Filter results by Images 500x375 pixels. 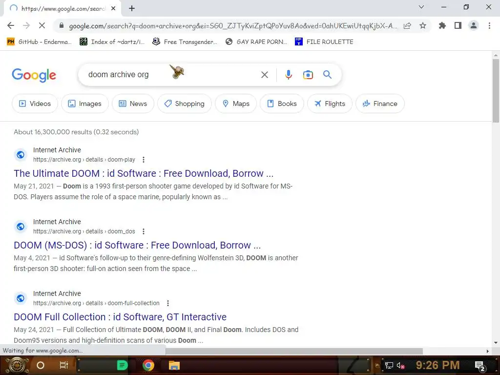(x=85, y=104)
